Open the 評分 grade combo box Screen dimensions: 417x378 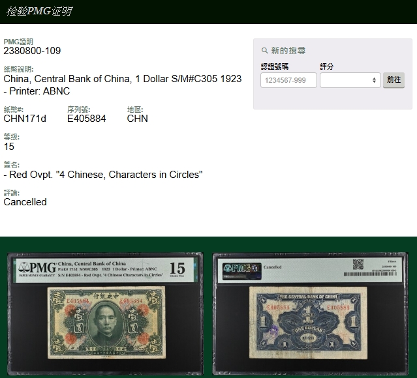tap(350, 80)
